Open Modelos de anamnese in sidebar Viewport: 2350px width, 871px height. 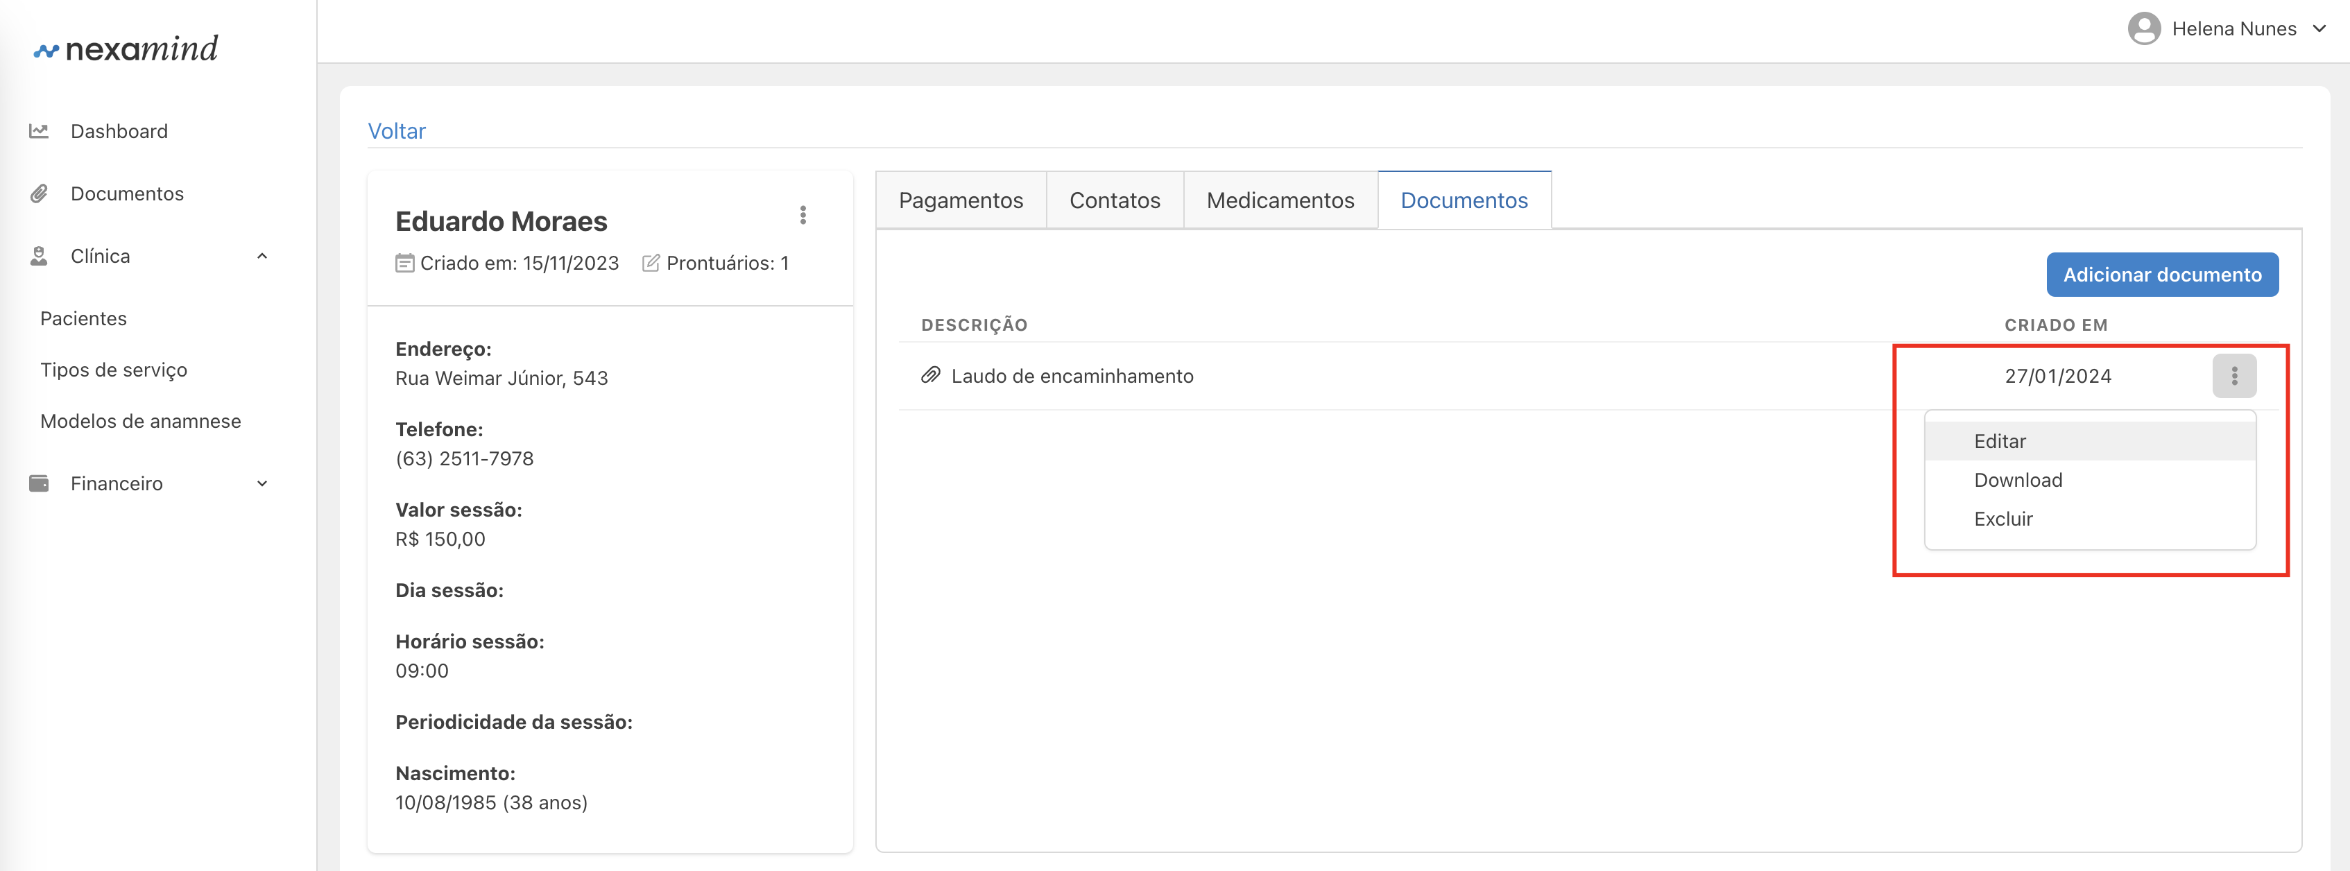(x=141, y=422)
